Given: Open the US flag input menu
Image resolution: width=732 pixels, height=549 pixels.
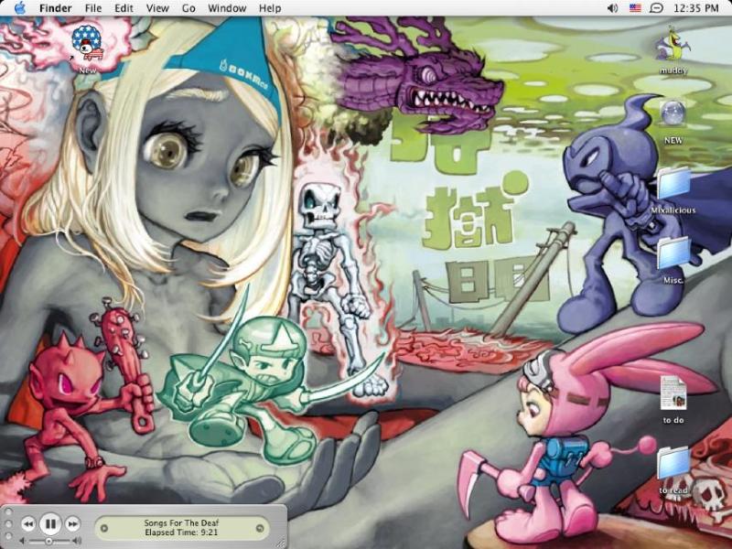Looking at the screenshot, I should point(634,8).
